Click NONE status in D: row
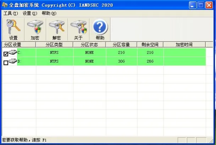Image resolution: width=216 pixels, height=145 pixels. point(89,61)
